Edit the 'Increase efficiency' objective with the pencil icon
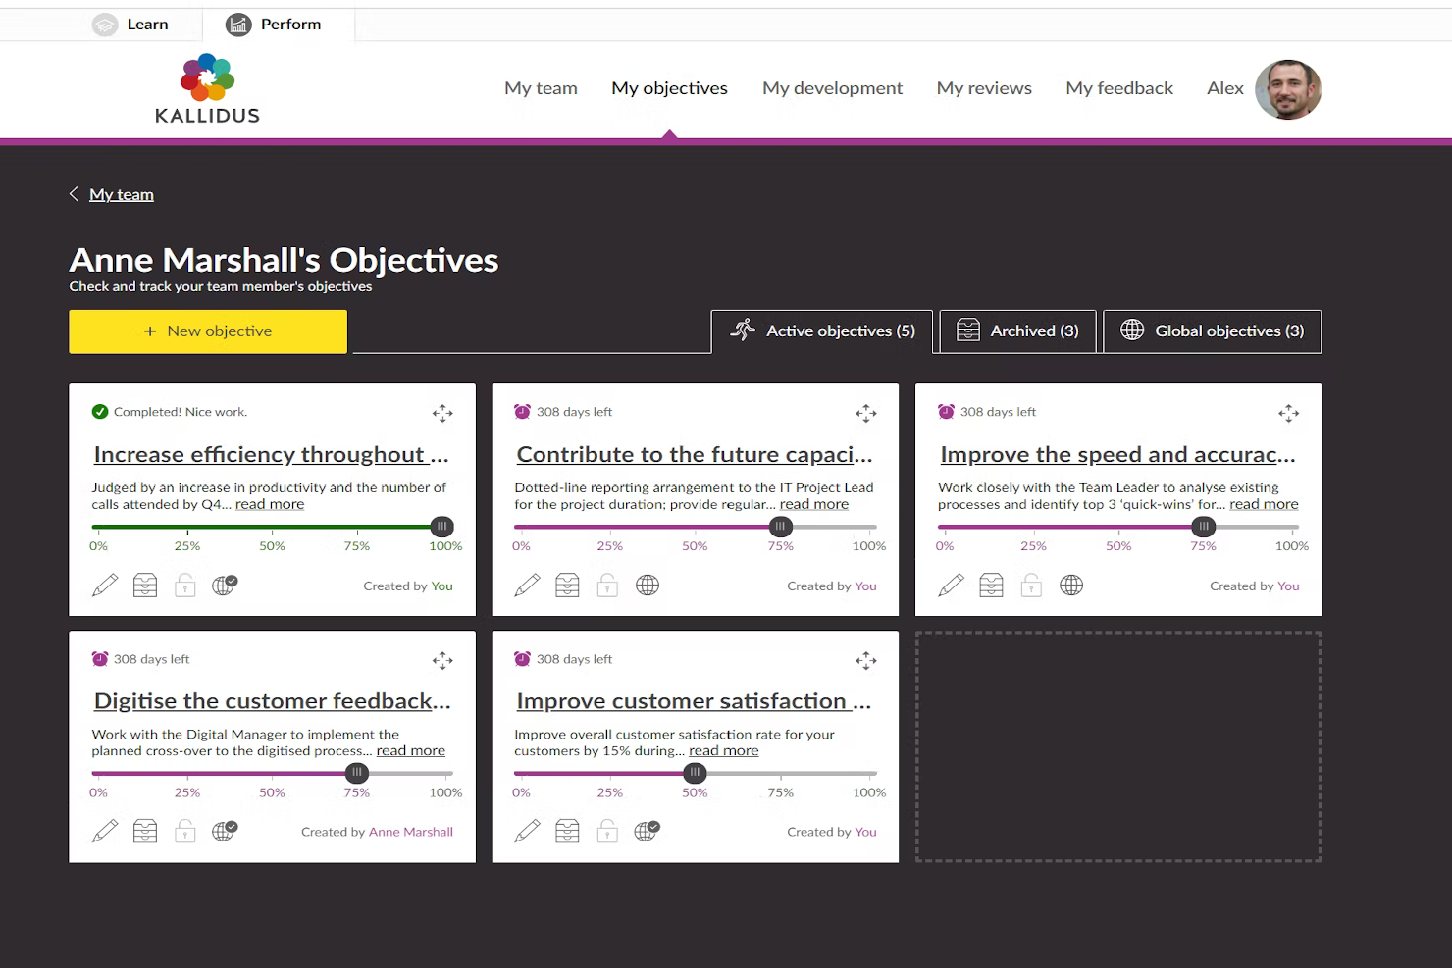This screenshot has height=968, width=1452. tap(105, 585)
